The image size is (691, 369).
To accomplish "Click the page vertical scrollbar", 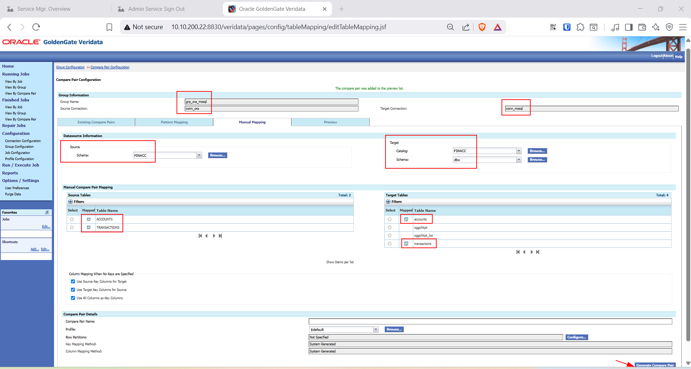I will (688, 194).
